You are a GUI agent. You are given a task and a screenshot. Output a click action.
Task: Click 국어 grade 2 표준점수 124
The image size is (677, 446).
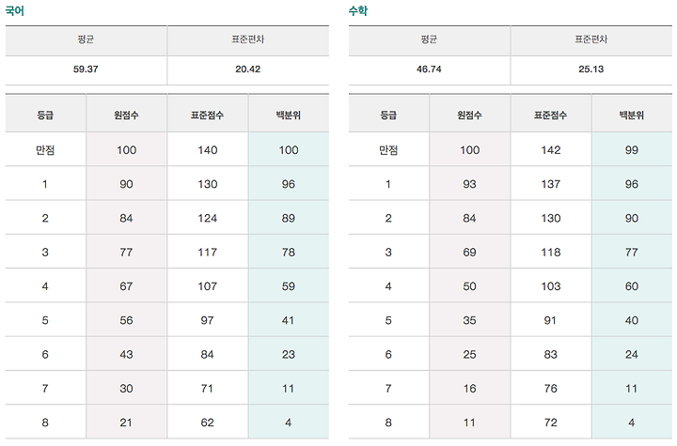207,218
